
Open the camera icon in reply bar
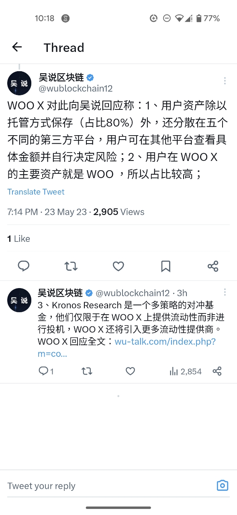pyautogui.click(x=223, y=485)
